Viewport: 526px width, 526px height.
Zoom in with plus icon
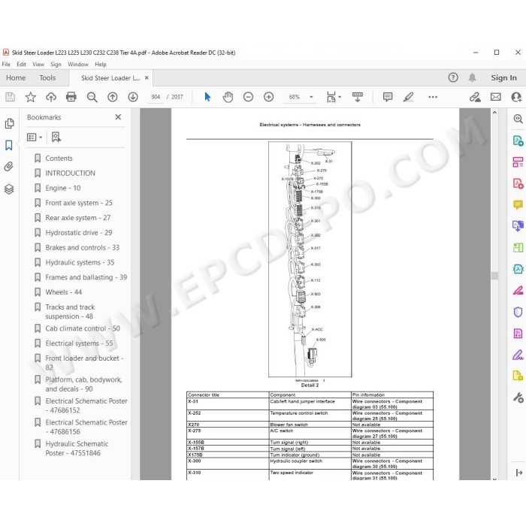tap(269, 97)
